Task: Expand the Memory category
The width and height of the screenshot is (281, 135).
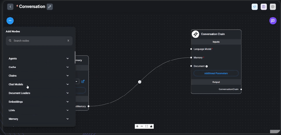Action: (x=39, y=119)
